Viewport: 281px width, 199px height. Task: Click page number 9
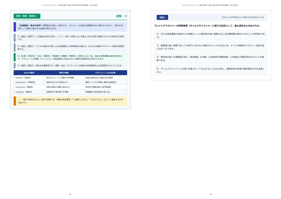pyautogui.click(x=211, y=194)
